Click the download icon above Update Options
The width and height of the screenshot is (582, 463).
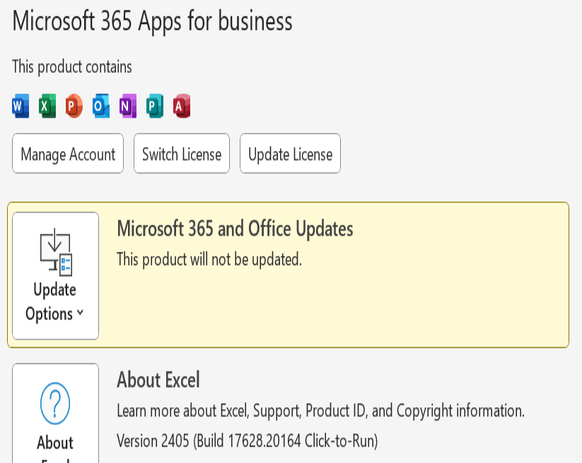(x=55, y=252)
